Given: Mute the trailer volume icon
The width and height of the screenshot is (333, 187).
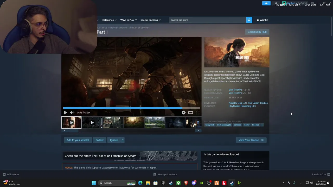Looking at the screenshot, I should (72, 112).
